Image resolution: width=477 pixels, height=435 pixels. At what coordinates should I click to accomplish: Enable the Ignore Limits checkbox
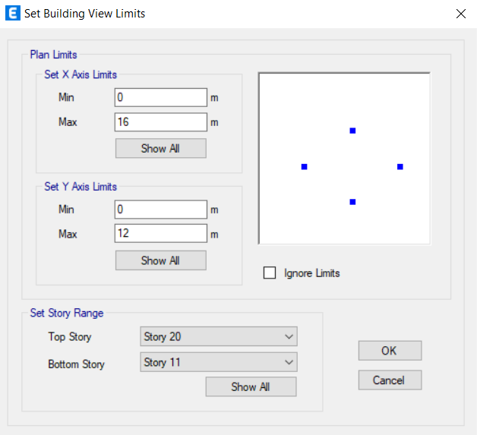coord(270,273)
